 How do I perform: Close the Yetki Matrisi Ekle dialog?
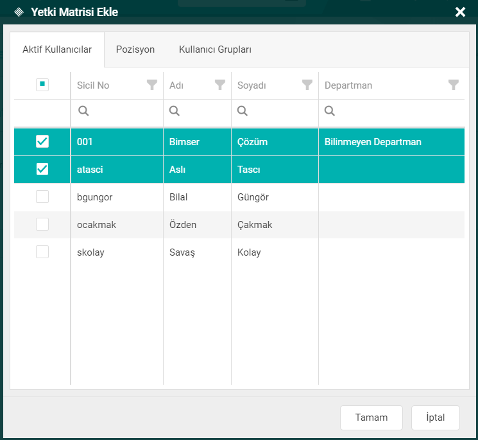[x=459, y=12]
